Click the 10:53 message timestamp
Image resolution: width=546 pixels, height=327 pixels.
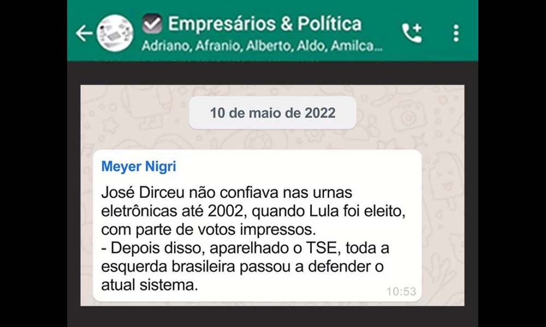[x=401, y=292]
